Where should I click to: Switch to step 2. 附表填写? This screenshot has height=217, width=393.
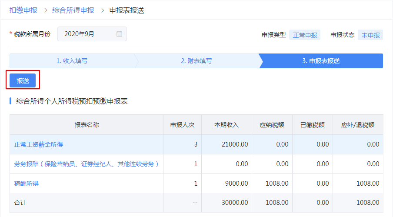click(x=196, y=61)
